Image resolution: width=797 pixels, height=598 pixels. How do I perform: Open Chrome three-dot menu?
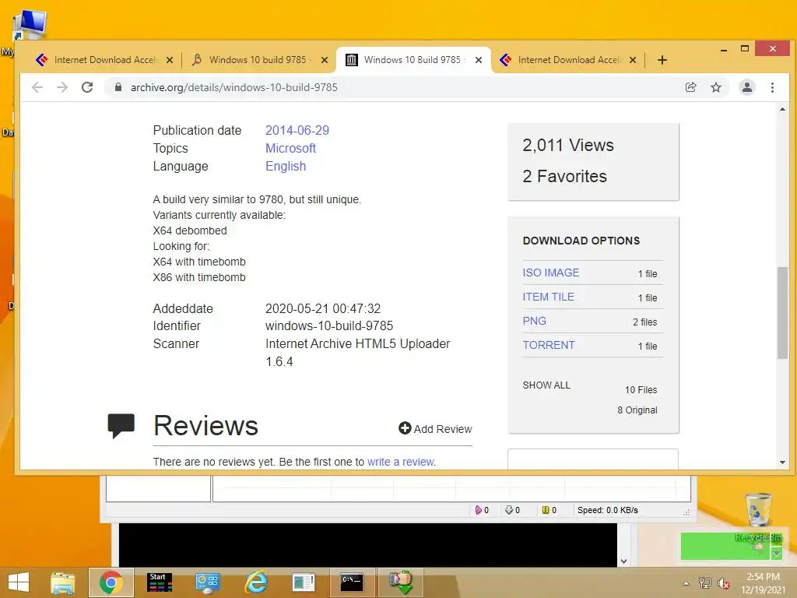(772, 87)
